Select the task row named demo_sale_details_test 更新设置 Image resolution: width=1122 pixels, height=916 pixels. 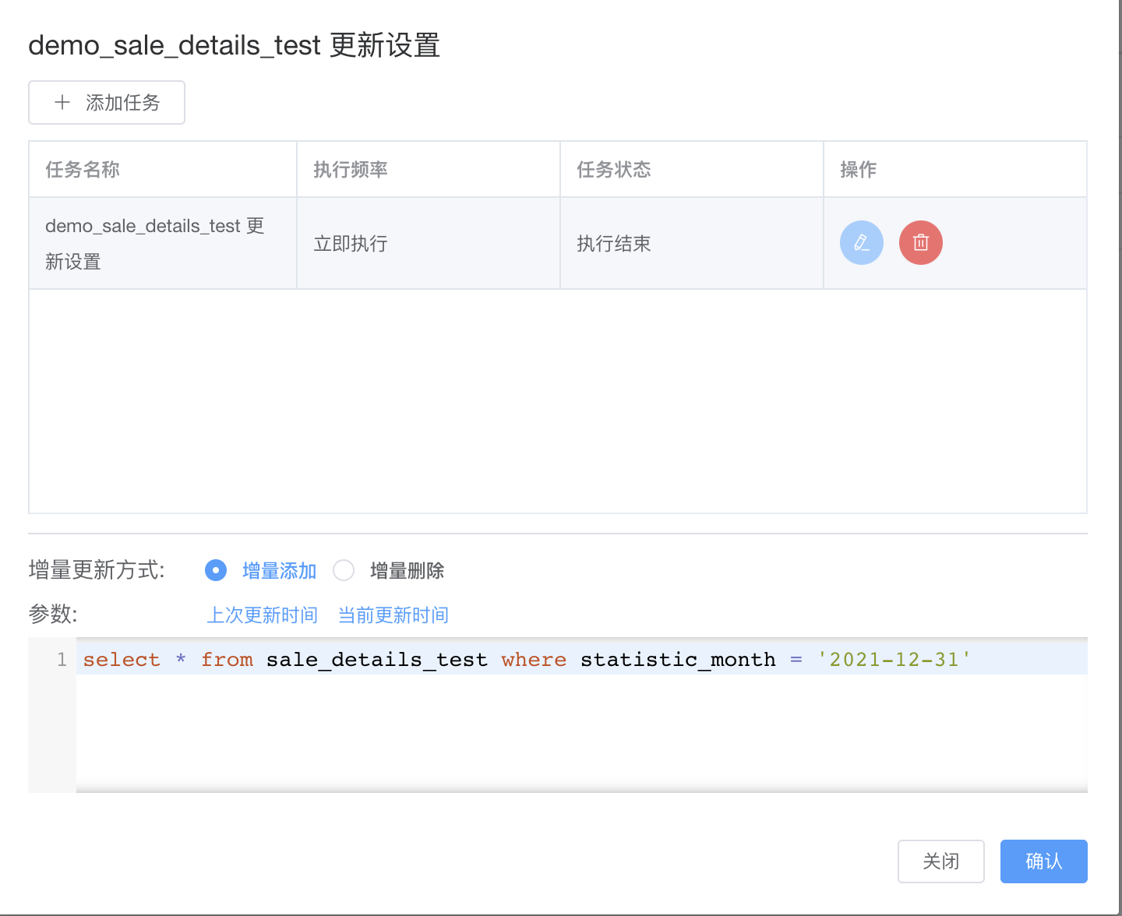(x=154, y=243)
